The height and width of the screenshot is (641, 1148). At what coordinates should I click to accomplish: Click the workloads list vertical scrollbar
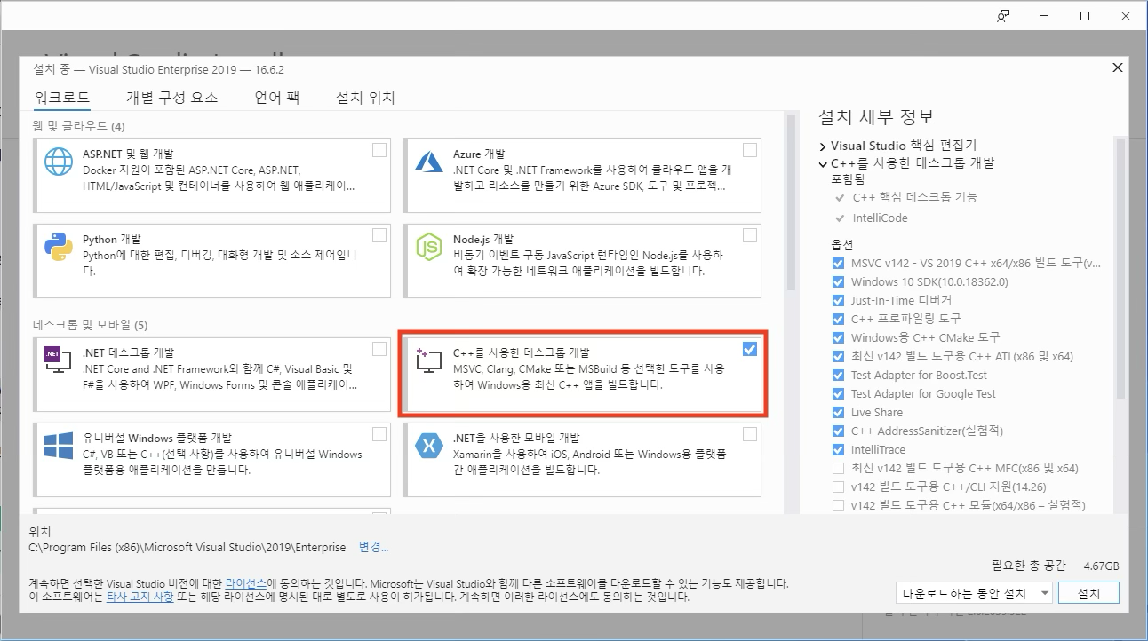[791, 204]
